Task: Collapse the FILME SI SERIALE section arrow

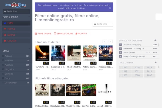Action: [x=29, y=17]
